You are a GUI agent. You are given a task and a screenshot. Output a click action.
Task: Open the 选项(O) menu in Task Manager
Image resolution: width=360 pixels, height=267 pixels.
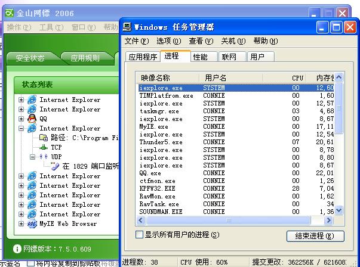pos(169,41)
